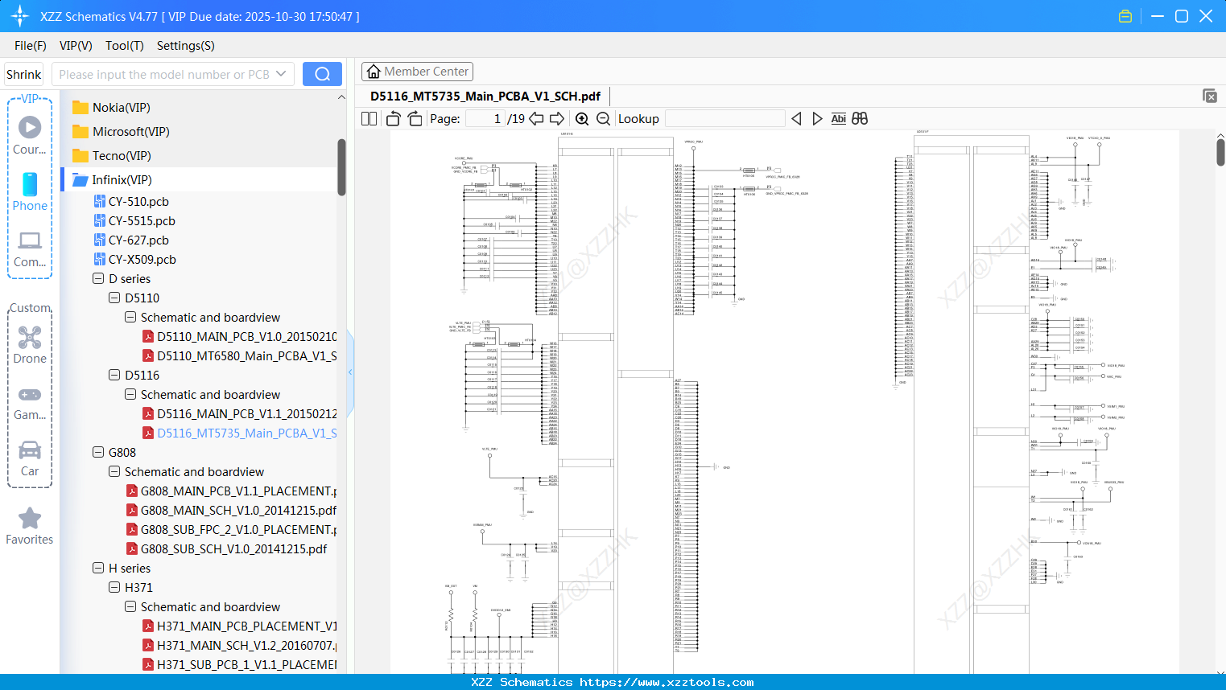Click the page number input box
The width and height of the screenshot is (1226, 690).
[x=485, y=119]
